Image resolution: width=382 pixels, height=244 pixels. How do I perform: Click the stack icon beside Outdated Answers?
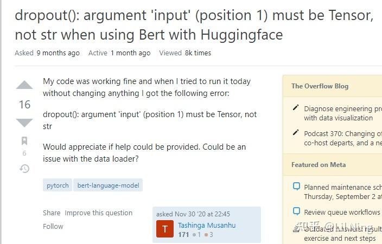pyautogui.click(x=296, y=229)
